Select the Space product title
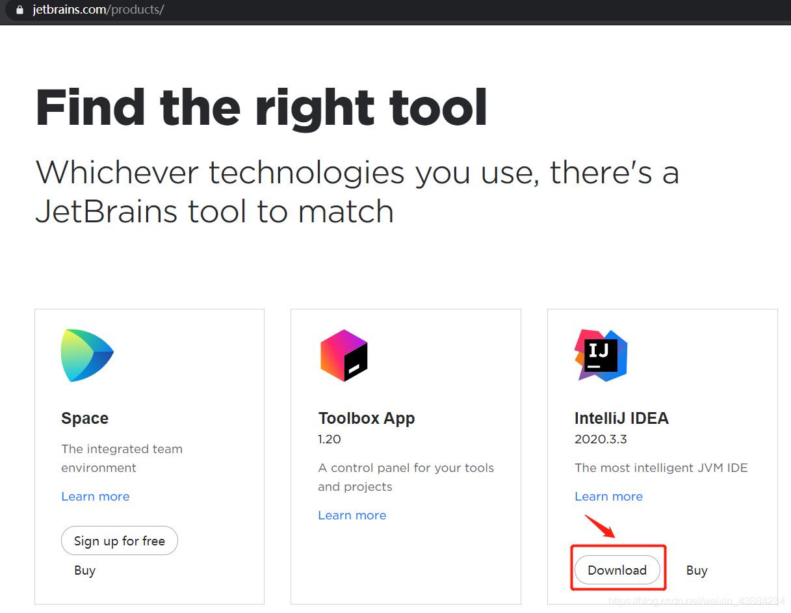The height and width of the screenshot is (613, 791). 84,418
